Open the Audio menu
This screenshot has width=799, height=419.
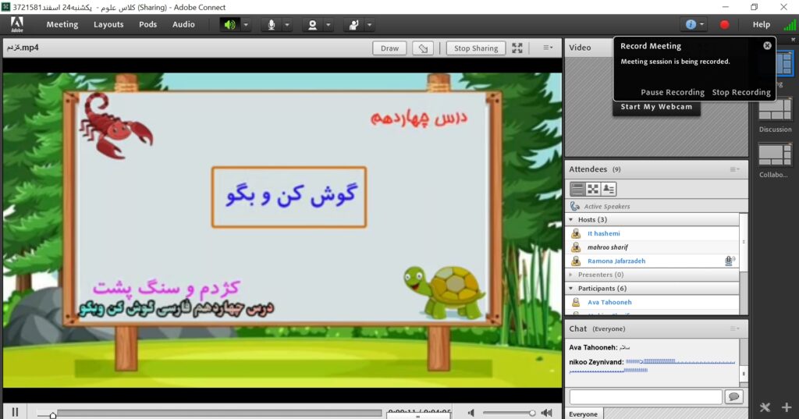coord(183,24)
